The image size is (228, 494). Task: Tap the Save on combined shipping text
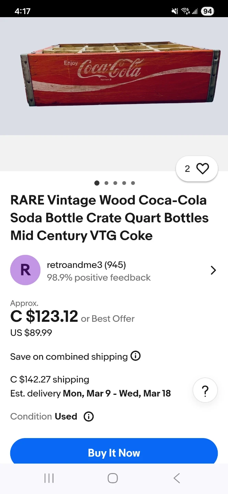pyautogui.click(x=69, y=356)
